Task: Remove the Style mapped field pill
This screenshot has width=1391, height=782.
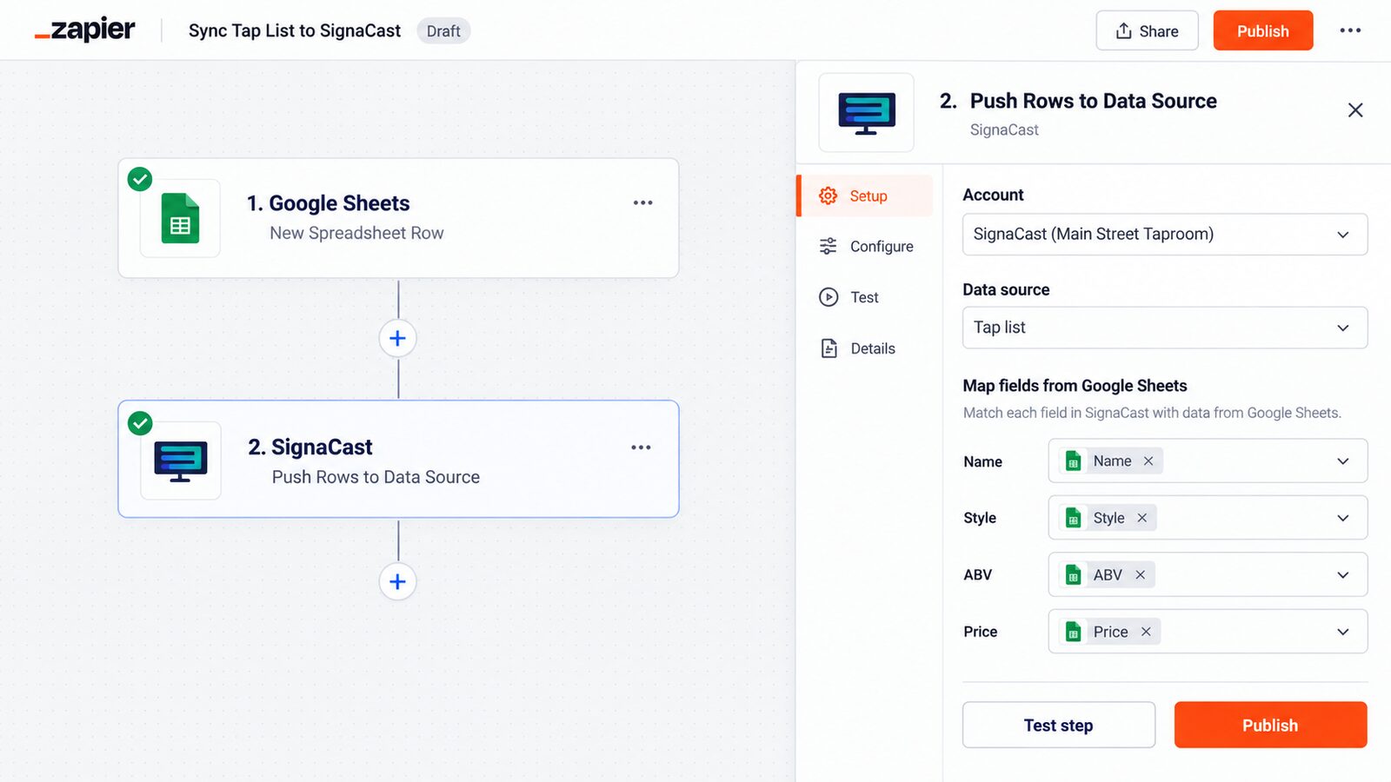Action: 1142,518
